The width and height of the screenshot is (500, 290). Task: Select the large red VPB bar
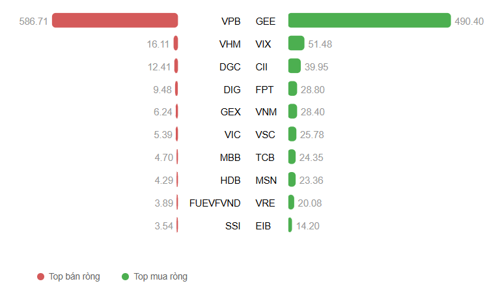pos(115,21)
